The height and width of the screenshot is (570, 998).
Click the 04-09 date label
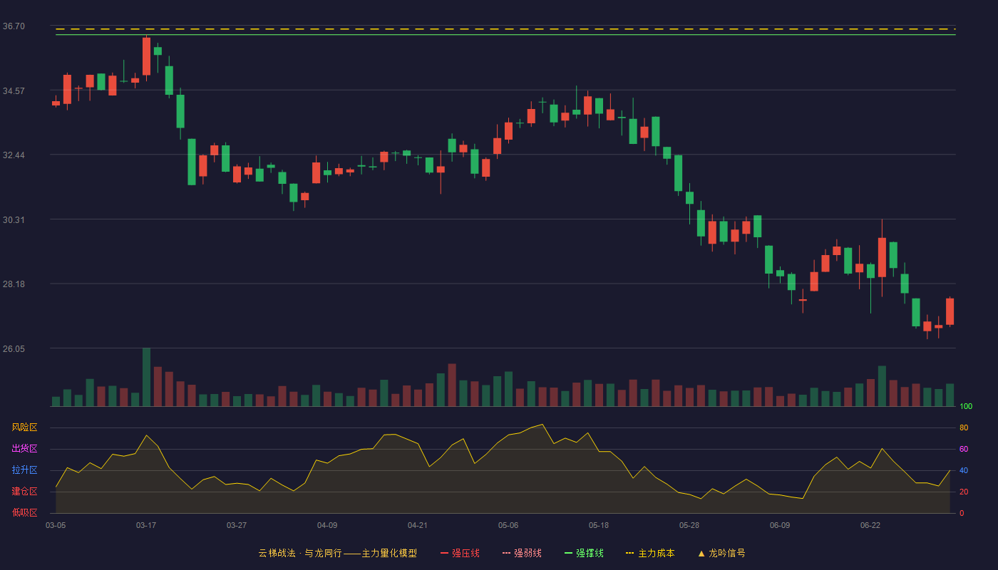tap(327, 525)
